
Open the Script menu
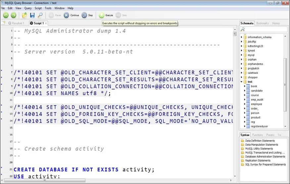click(38, 8)
